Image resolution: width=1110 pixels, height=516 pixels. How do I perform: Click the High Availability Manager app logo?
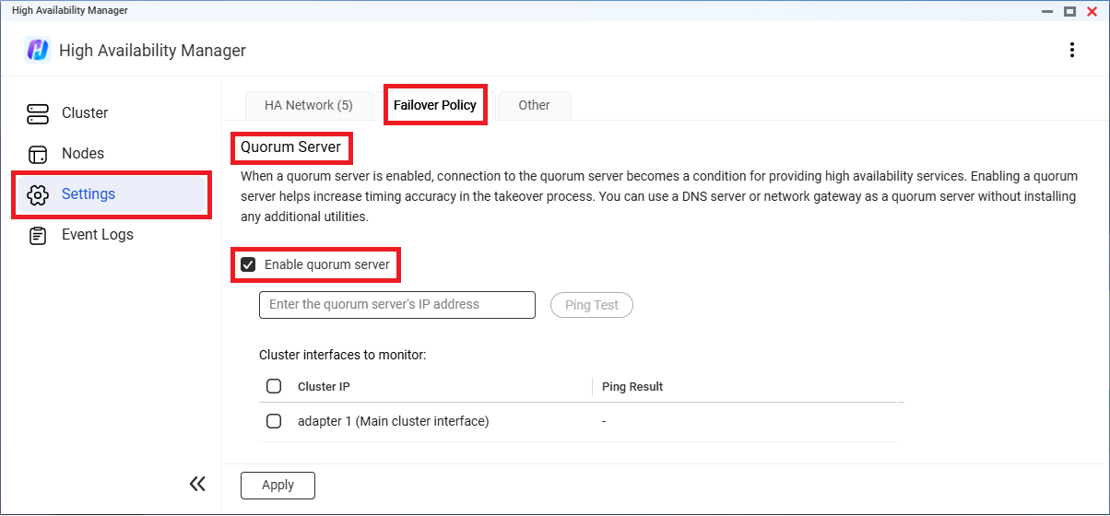(x=38, y=50)
